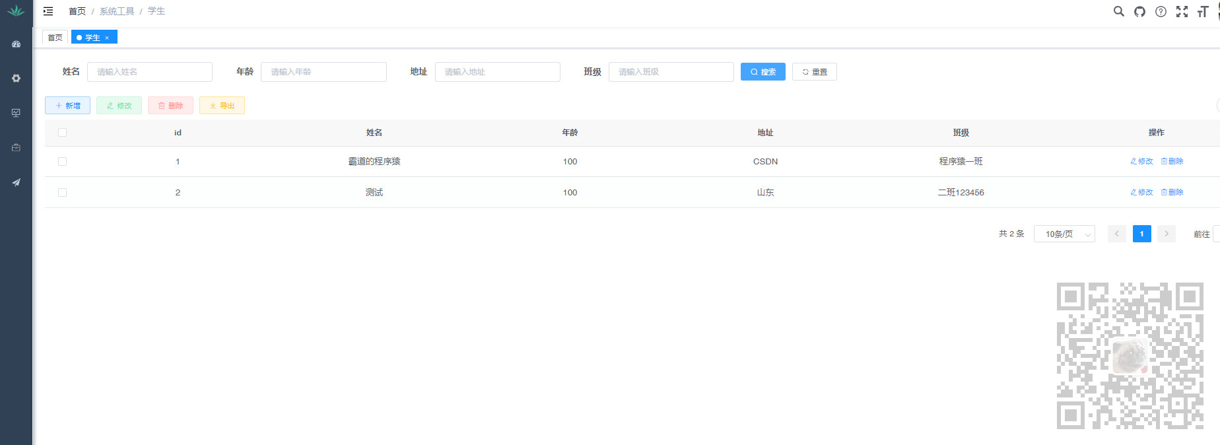Focus the 地址 address input field
Image resolution: width=1220 pixels, height=445 pixels.
click(x=498, y=72)
